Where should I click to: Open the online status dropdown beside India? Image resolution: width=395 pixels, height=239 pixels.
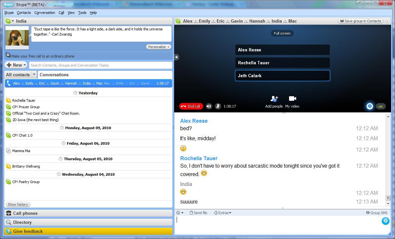click(10, 21)
